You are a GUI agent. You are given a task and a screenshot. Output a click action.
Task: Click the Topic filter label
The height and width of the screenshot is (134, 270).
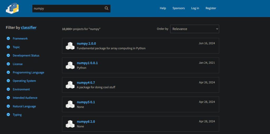16,47
